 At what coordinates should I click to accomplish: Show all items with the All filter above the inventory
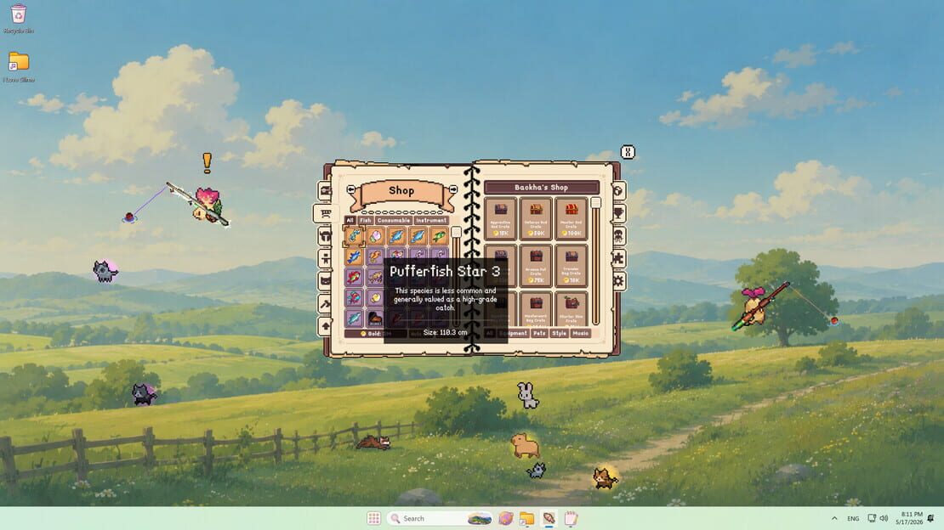350,220
